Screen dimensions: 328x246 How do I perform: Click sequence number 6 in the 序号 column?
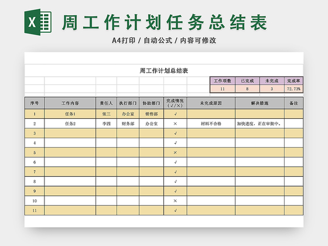point(35,162)
